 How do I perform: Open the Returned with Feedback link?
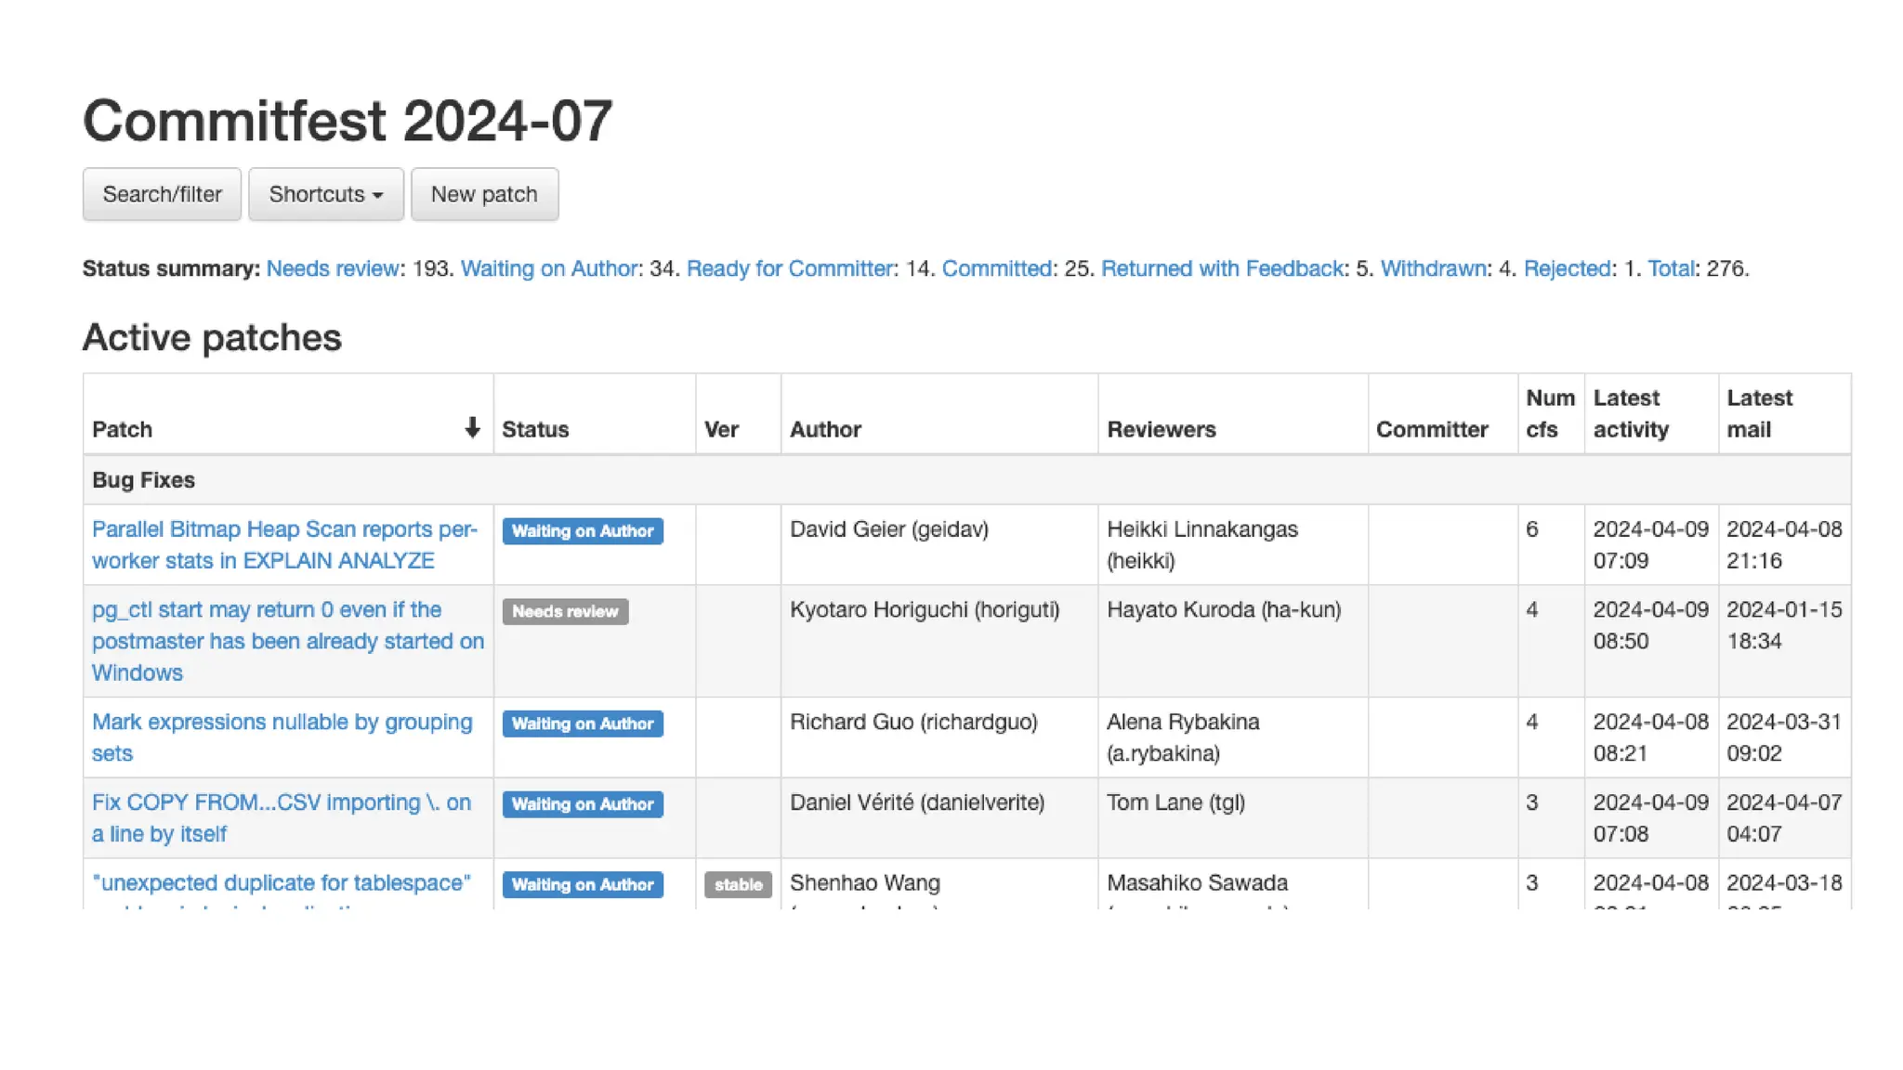pos(1222,268)
